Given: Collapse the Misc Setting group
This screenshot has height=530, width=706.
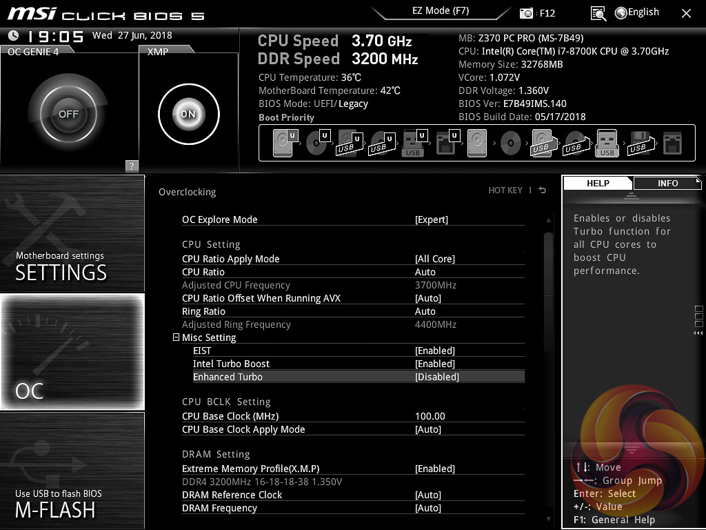Looking at the screenshot, I should [x=176, y=337].
